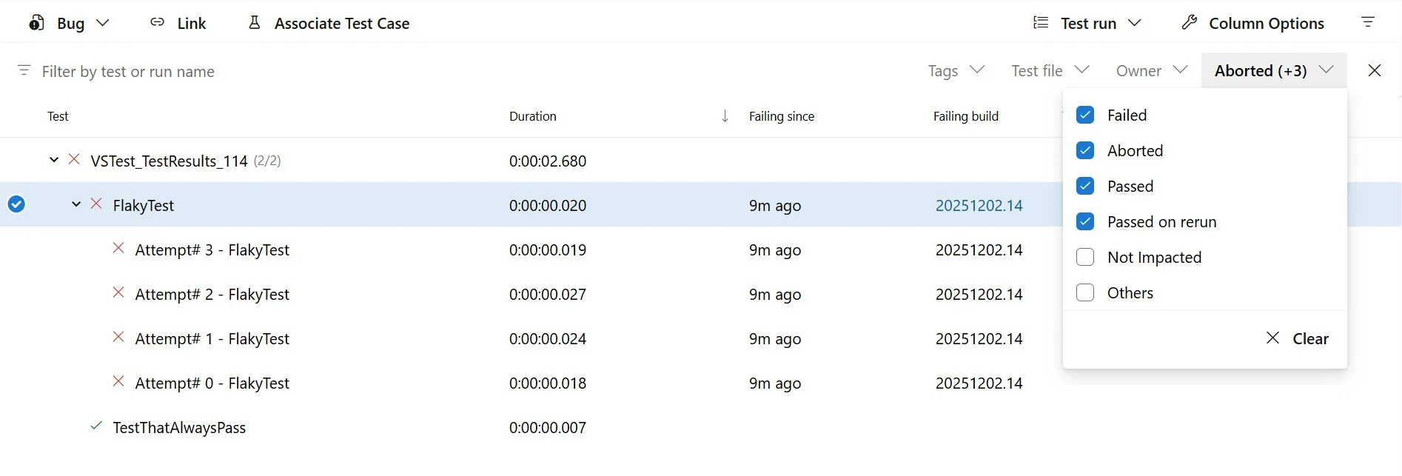Uncheck the Passed on rerun checkbox

(x=1085, y=222)
